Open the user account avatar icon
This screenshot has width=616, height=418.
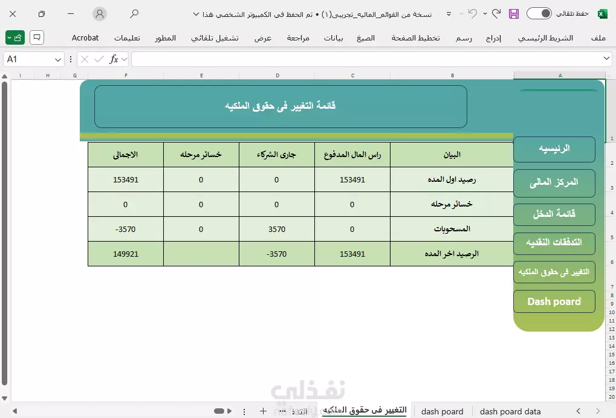(x=100, y=14)
